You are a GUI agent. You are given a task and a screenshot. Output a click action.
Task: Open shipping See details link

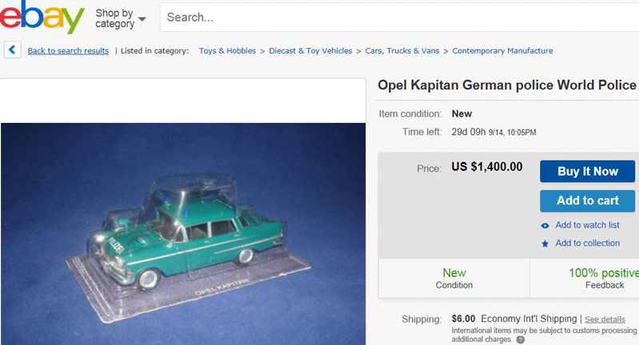pos(605,319)
